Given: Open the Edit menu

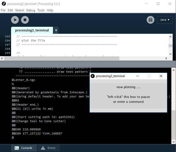Looking at the screenshot, I should [x=10, y=10].
